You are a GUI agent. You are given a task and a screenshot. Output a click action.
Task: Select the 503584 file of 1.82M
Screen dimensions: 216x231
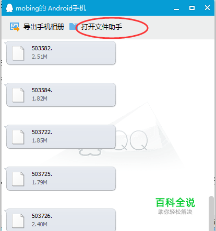(61, 95)
